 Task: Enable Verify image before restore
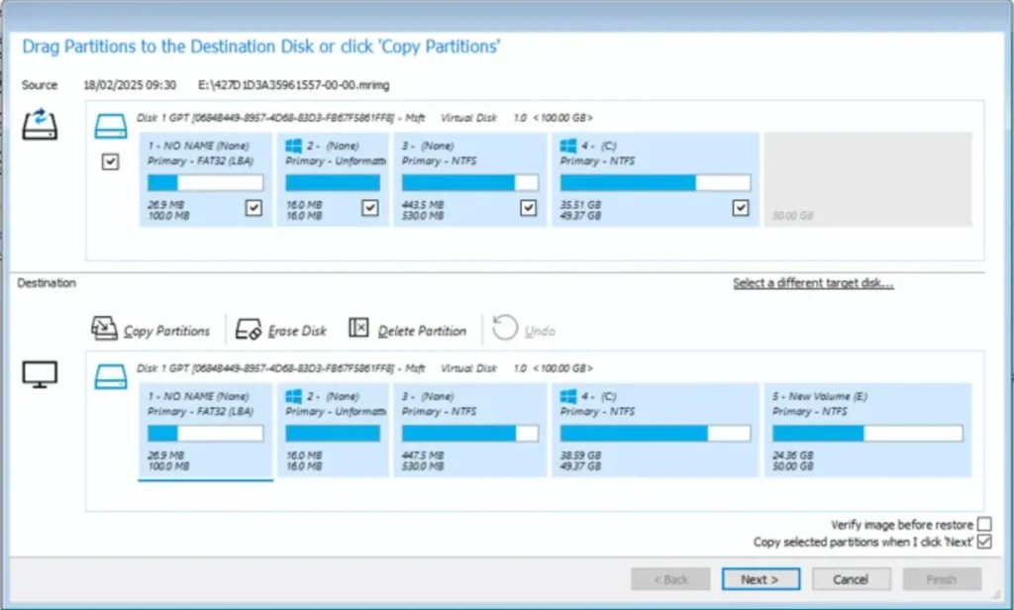pyautogui.click(x=984, y=524)
